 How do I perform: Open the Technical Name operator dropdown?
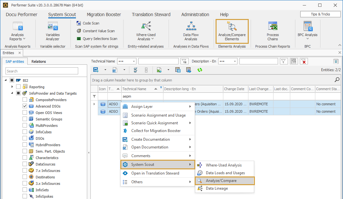tap(127, 61)
